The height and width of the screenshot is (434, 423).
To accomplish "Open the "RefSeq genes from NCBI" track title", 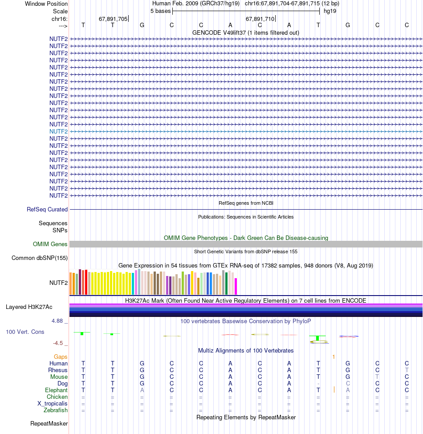I will point(246,203).
